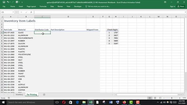
Task: Click the Tell me what you want to do box
Action: 97,6
